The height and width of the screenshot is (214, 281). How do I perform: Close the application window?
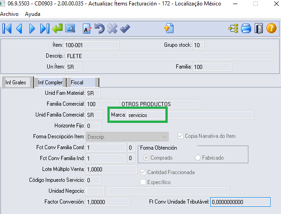coord(276,4)
